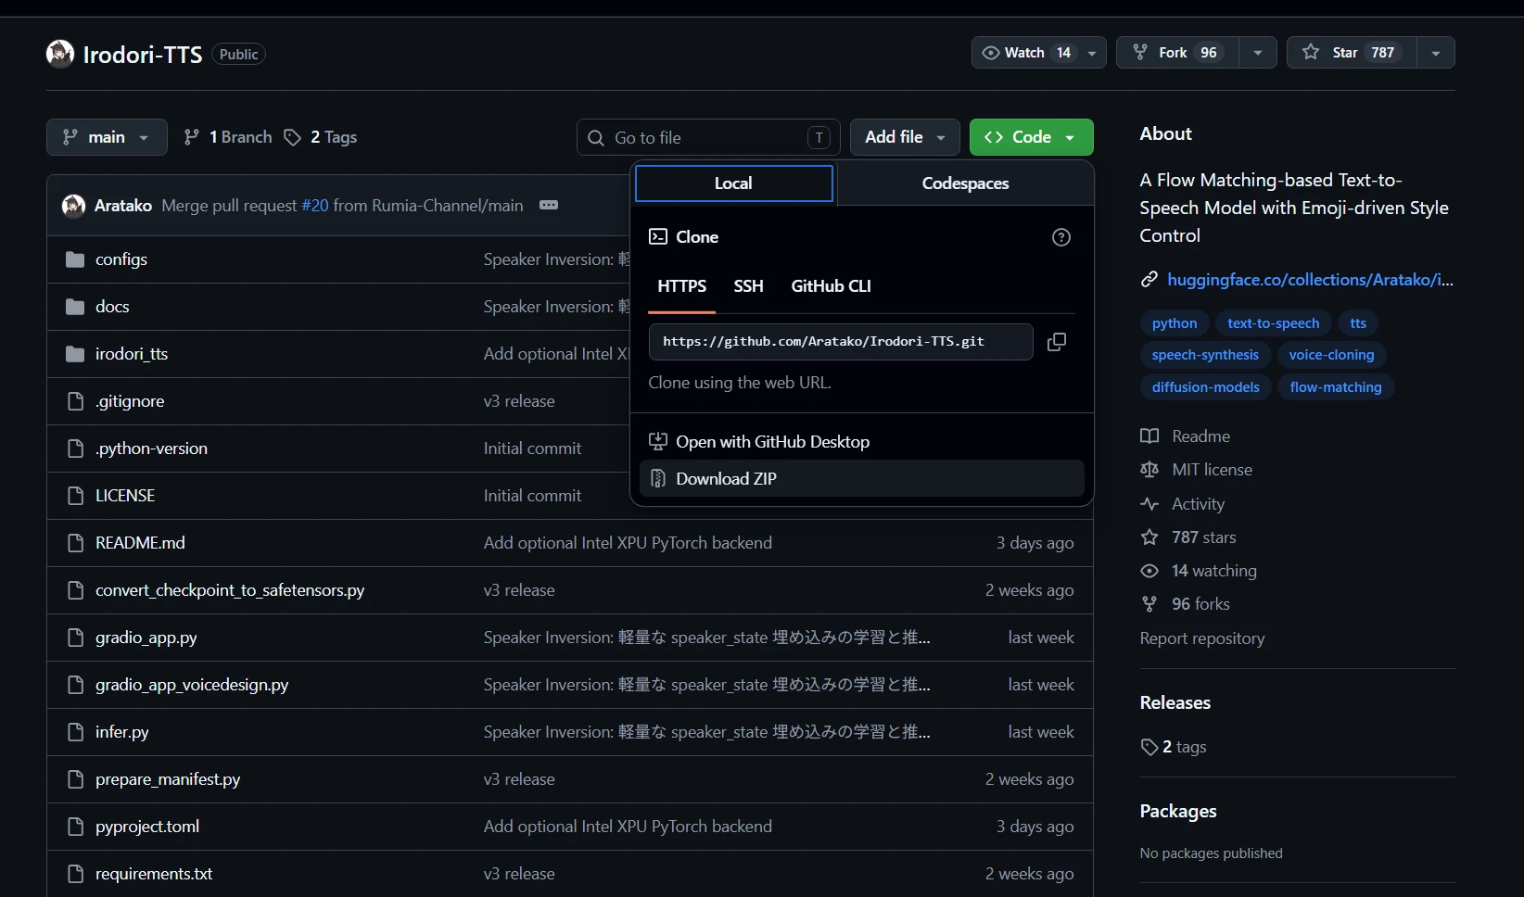Select the HTTPS clone URL text field
Viewport: 1524px width, 897px height.
pyautogui.click(x=841, y=342)
